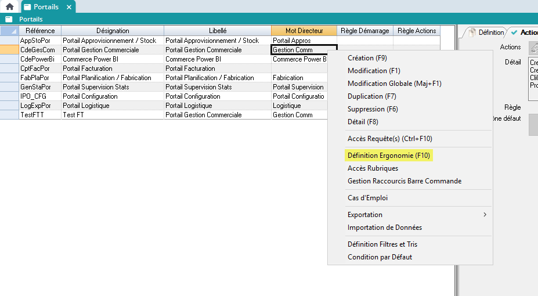Viewport: 538px width, 296px height.
Task: Choose Création (F9) from the context menu
Action: pyautogui.click(x=367, y=58)
